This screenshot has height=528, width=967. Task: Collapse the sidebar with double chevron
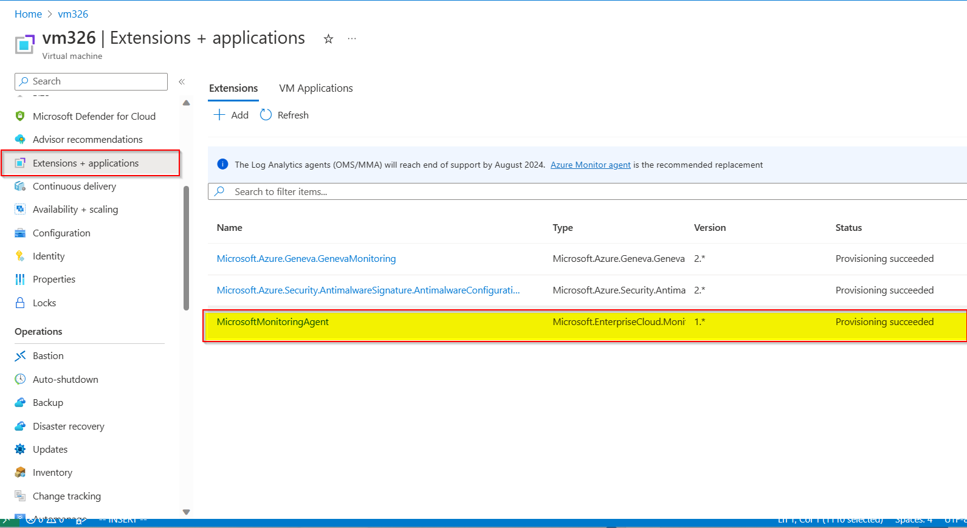(181, 81)
